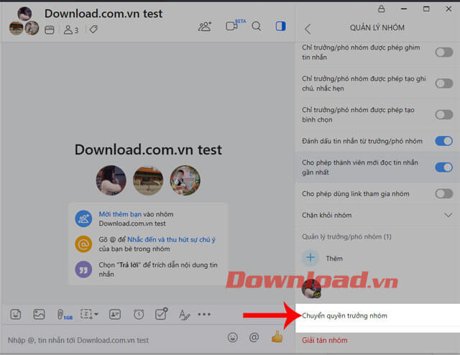This screenshot has height=355, width=460.
Task: Open screenshot tool dropdown arrow
Action: [96, 314]
